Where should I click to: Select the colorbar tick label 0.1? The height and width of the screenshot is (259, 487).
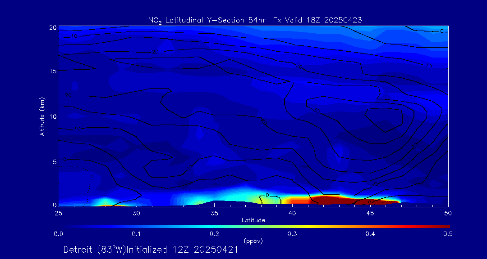pyautogui.click(x=136, y=234)
